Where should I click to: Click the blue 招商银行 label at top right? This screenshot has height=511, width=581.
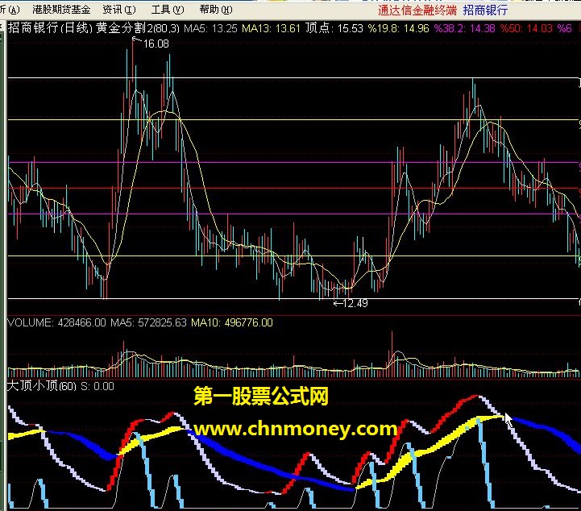click(x=485, y=10)
